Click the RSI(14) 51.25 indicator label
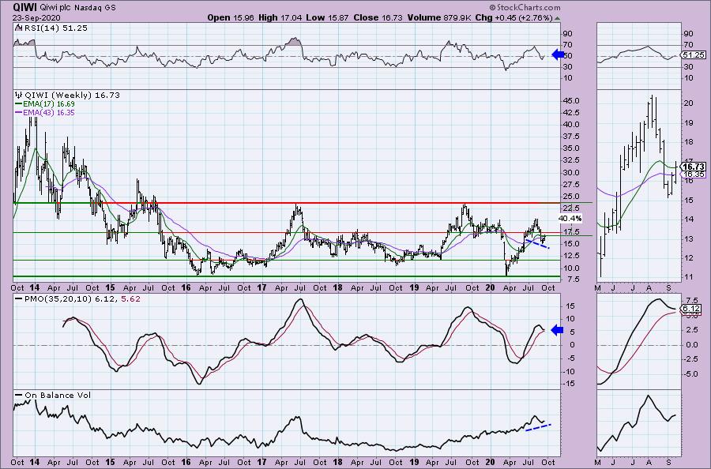 (x=55, y=28)
